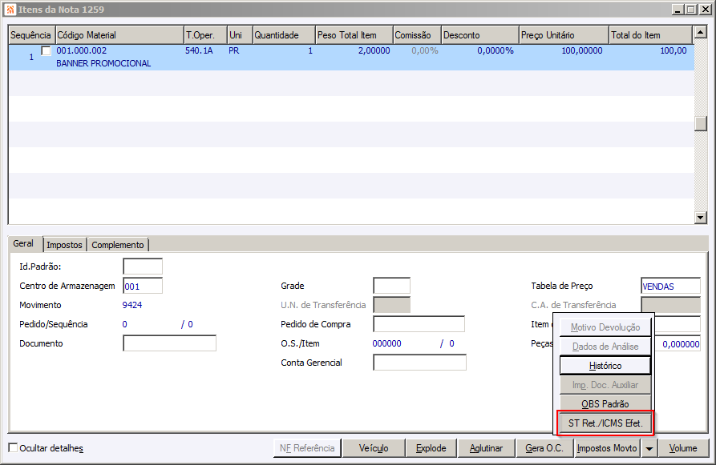This screenshot has height=465, width=716.
Task: Click the 2,00000 weight cell
Action: (x=374, y=50)
